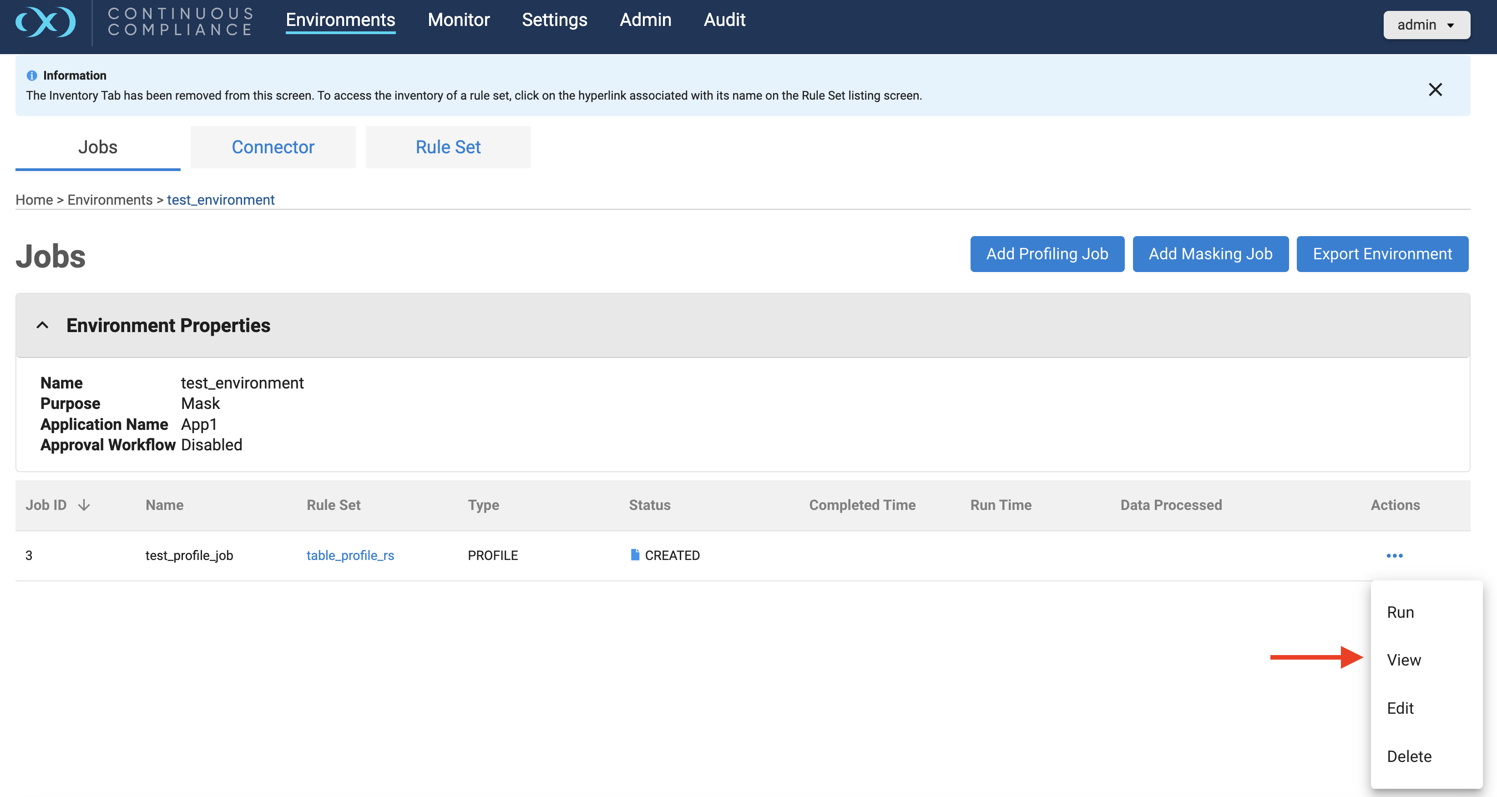
Task: Go to the Monitor menu item
Action: [459, 20]
